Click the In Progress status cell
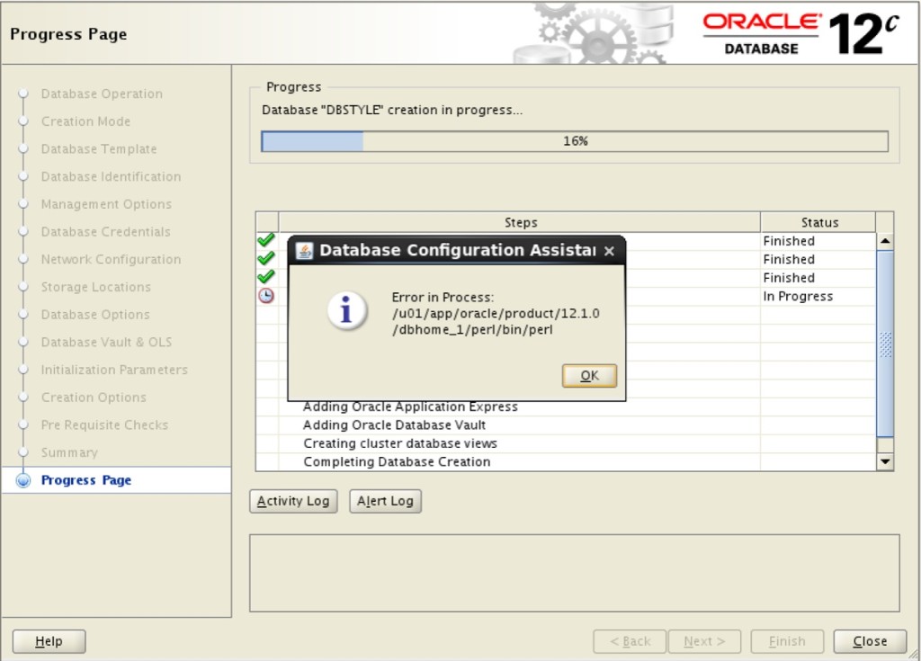 click(818, 296)
